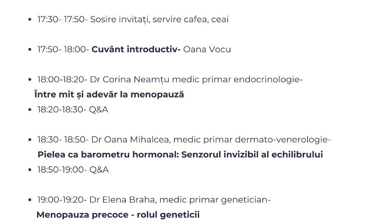
Task: Select the title 'Menopauza precoce - rolul geneticii'
Action: pos(118,215)
